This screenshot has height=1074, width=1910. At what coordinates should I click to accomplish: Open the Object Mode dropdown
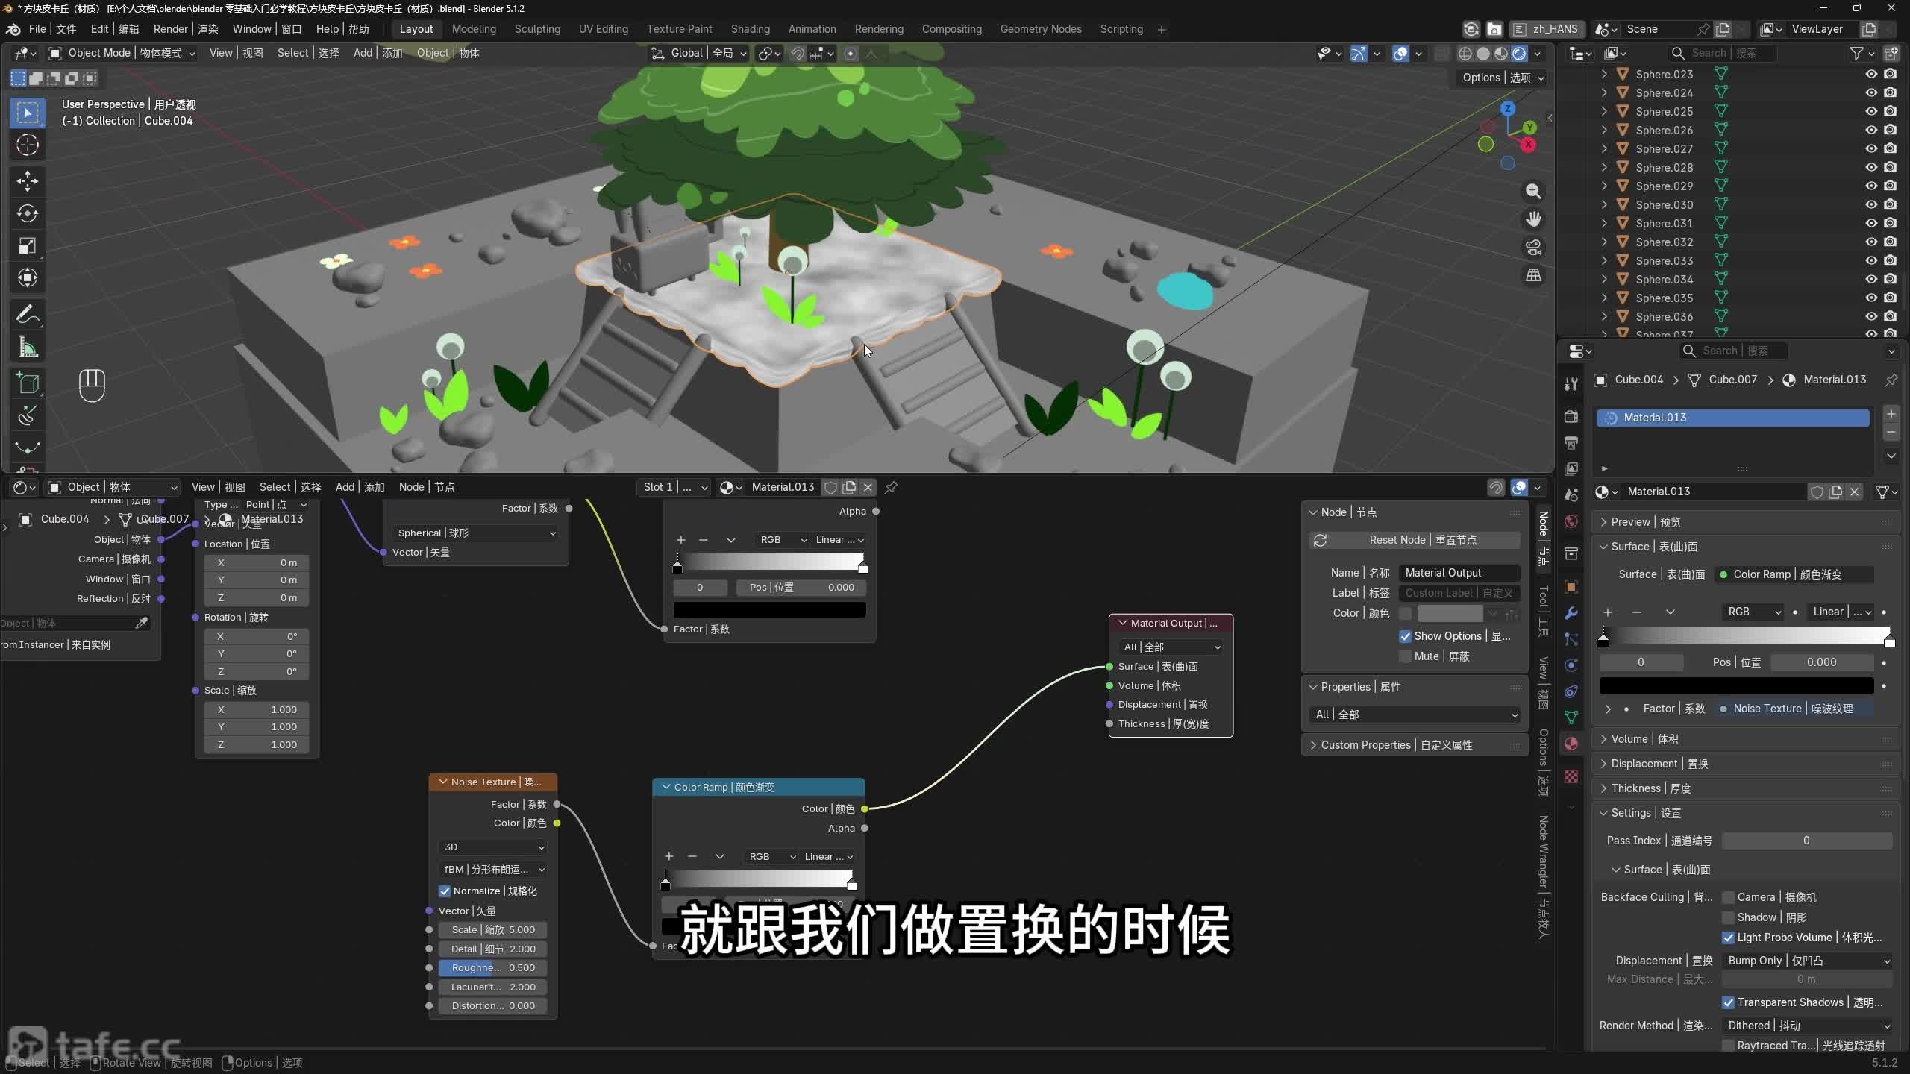pos(122,53)
